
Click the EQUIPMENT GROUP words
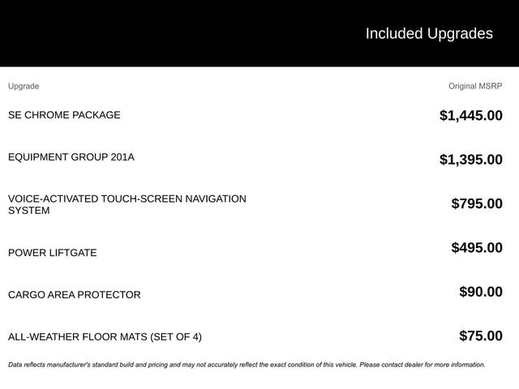58,157
